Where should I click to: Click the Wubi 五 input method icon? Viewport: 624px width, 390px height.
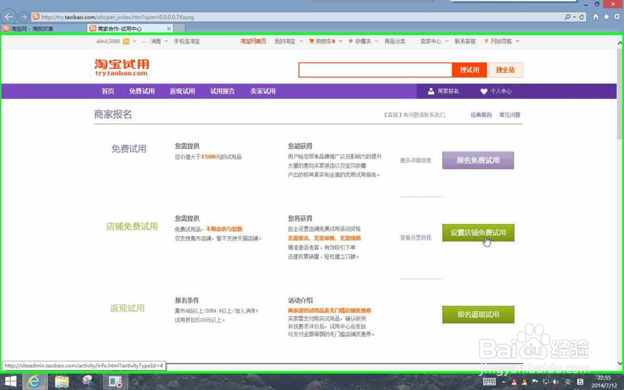(580, 382)
